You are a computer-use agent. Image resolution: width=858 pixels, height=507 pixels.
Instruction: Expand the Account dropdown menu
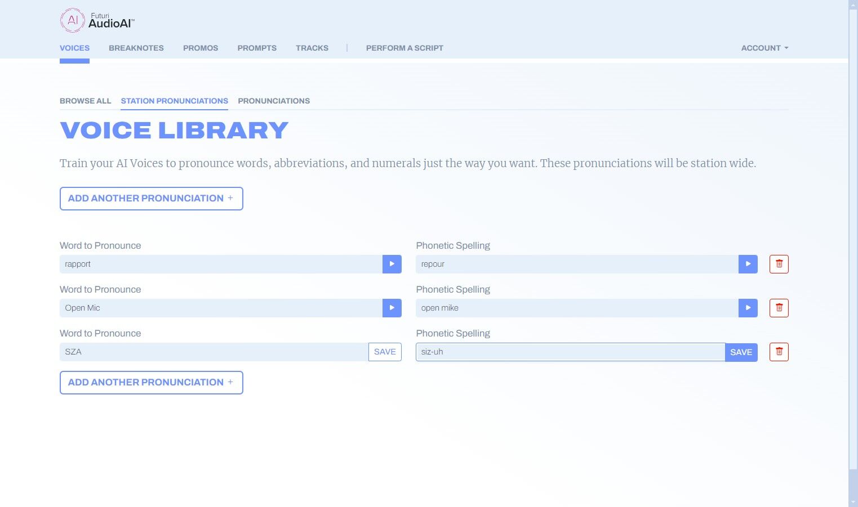(764, 48)
